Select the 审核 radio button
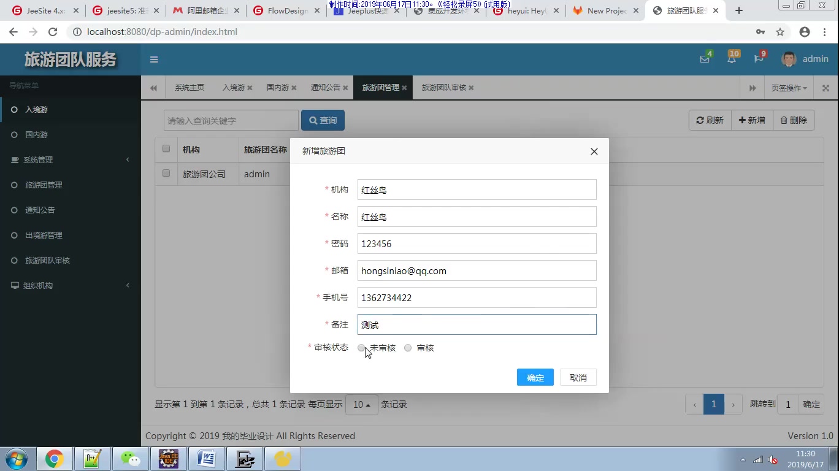The height and width of the screenshot is (471, 839). (x=408, y=348)
